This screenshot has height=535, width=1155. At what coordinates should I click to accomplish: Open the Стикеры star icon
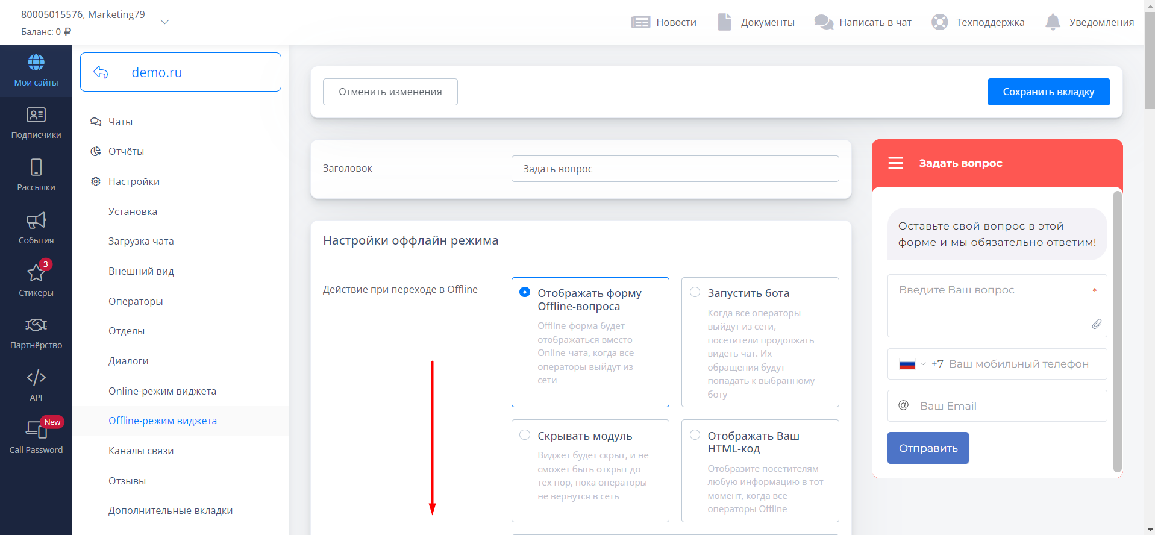36,273
